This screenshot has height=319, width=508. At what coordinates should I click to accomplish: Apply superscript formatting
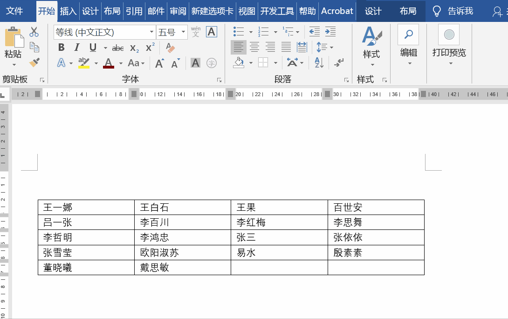coord(149,47)
